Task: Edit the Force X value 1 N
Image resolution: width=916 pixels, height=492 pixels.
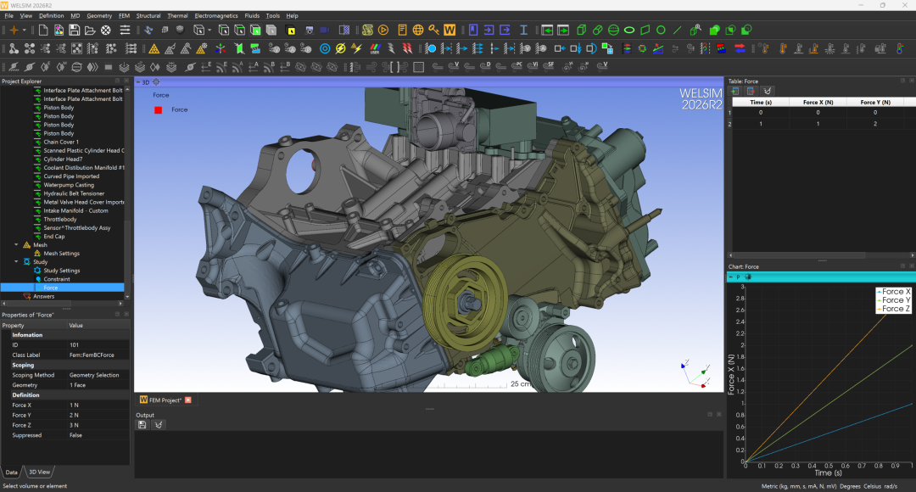Action: click(98, 405)
